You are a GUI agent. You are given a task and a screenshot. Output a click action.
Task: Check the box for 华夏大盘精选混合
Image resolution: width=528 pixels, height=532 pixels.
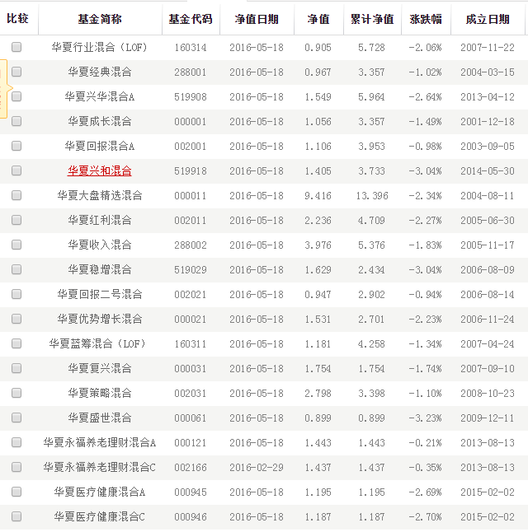16,195
